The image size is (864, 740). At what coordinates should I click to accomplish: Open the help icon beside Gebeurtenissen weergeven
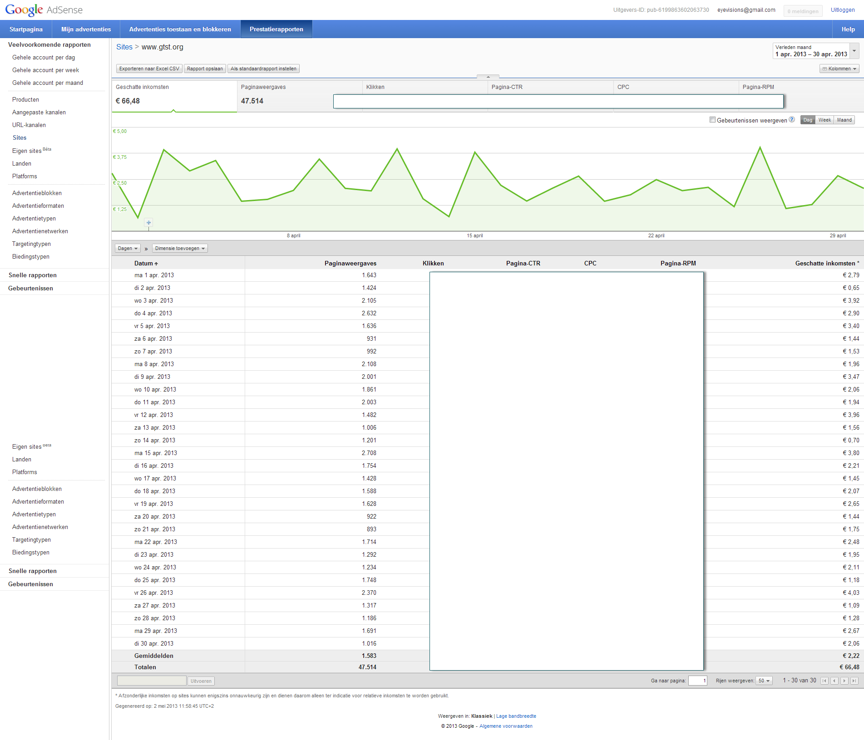point(792,120)
